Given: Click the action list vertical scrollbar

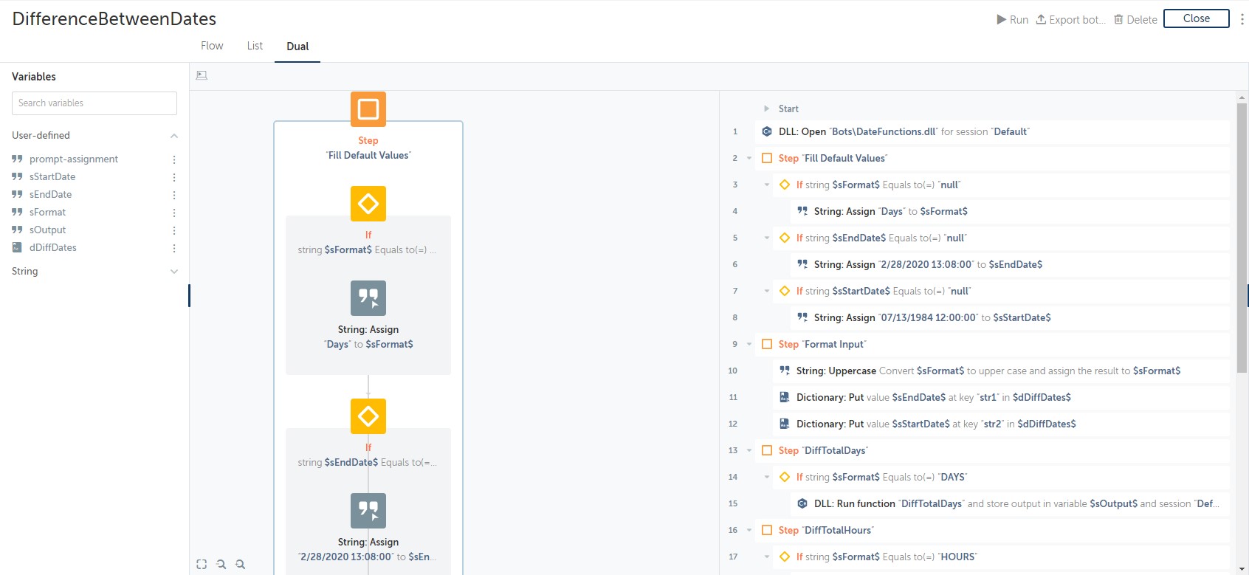Looking at the screenshot, I should pyautogui.click(x=1242, y=238).
